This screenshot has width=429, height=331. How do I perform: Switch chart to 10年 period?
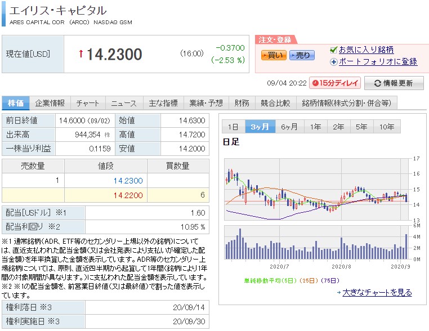(387, 127)
